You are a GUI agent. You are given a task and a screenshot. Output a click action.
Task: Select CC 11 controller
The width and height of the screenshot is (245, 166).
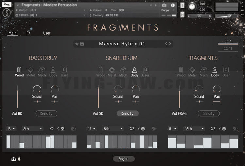coord(228,48)
